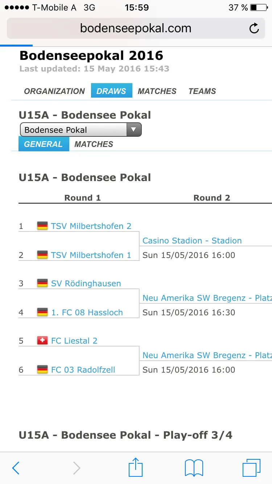The width and height of the screenshot is (272, 484).
Task: Tap the battery indicator in status bar
Action: click(x=259, y=7)
